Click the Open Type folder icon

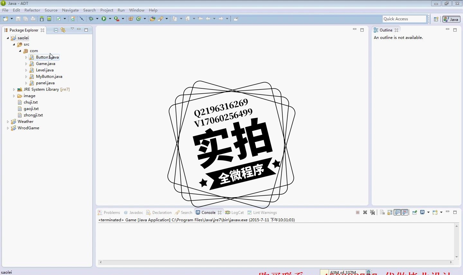pyautogui.click(x=153, y=19)
